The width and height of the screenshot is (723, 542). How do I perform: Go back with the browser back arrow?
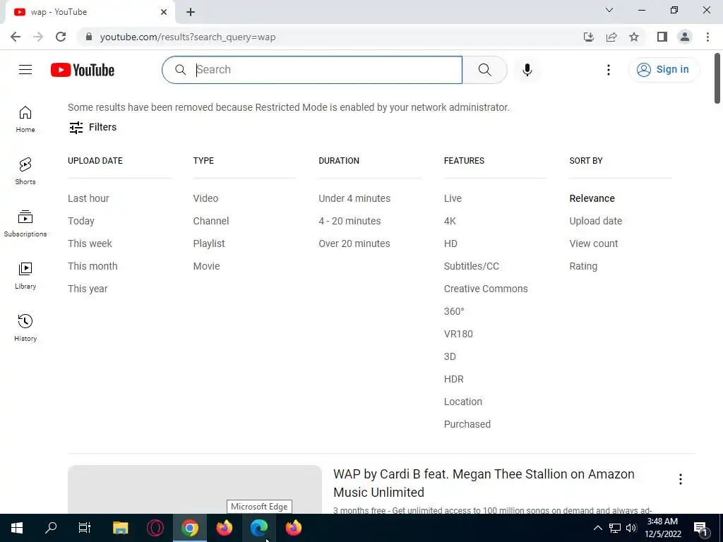tap(16, 37)
